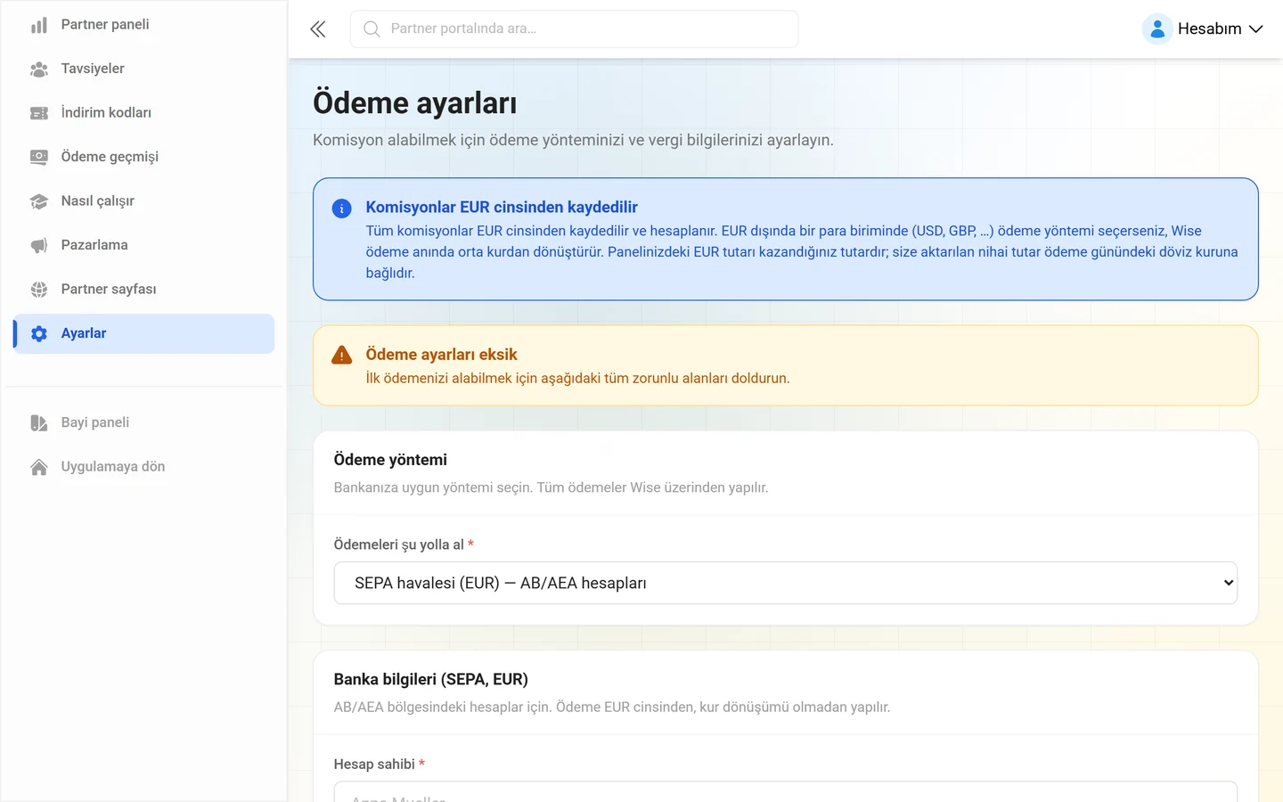The height and width of the screenshot is (802, 1283).
Task: Click the Ödeme geçmişi money icon
Action: [39, 157]
